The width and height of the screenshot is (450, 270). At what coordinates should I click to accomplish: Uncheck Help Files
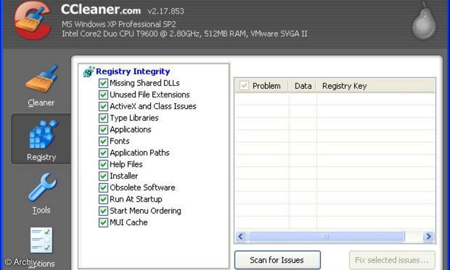tap(103, 164)
